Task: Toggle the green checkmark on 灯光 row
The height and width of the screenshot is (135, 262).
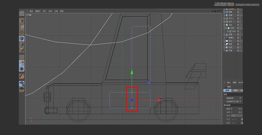Action: coord(242,41)
